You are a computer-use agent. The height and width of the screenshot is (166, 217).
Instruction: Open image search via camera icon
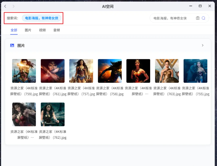pyautogui.click(x=198, y=18)
